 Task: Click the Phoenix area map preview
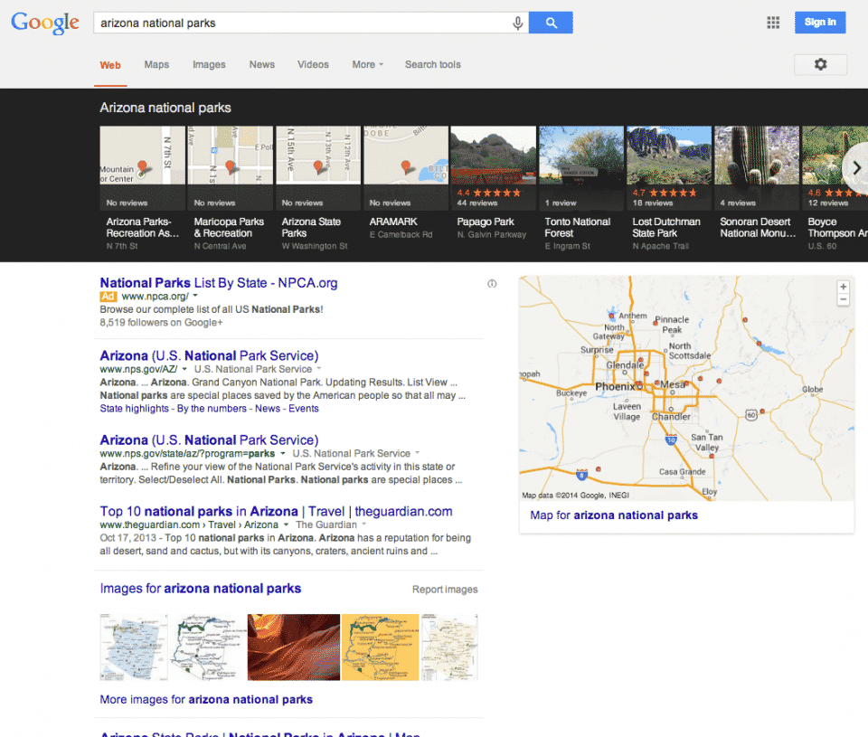[686, 388]
